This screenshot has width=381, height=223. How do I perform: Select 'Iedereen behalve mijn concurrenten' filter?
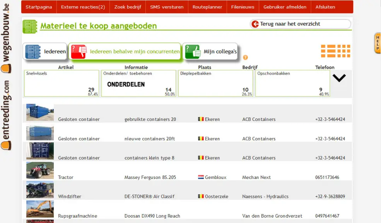coord(125,51)
